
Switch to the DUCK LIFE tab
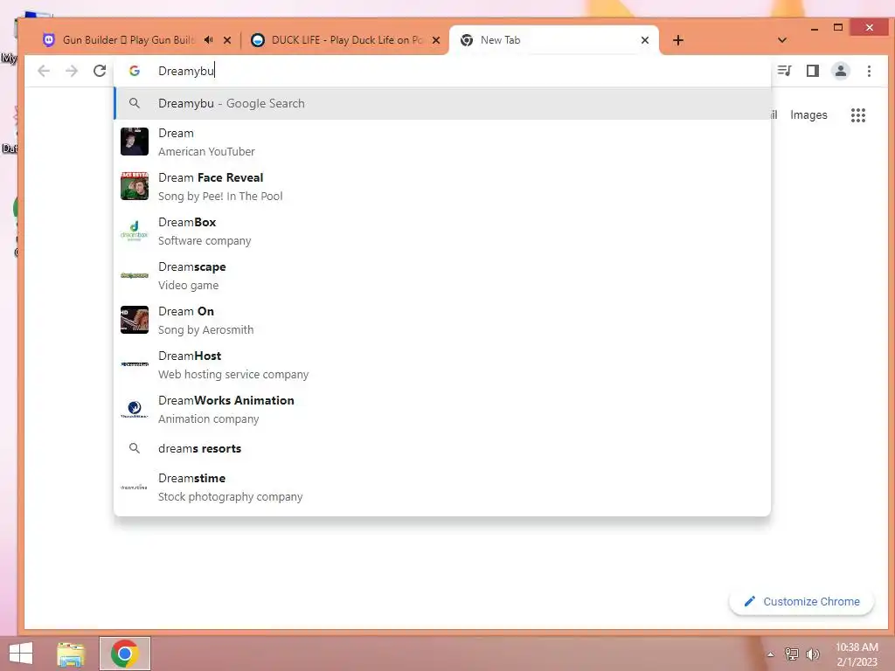tap(347, 40)
